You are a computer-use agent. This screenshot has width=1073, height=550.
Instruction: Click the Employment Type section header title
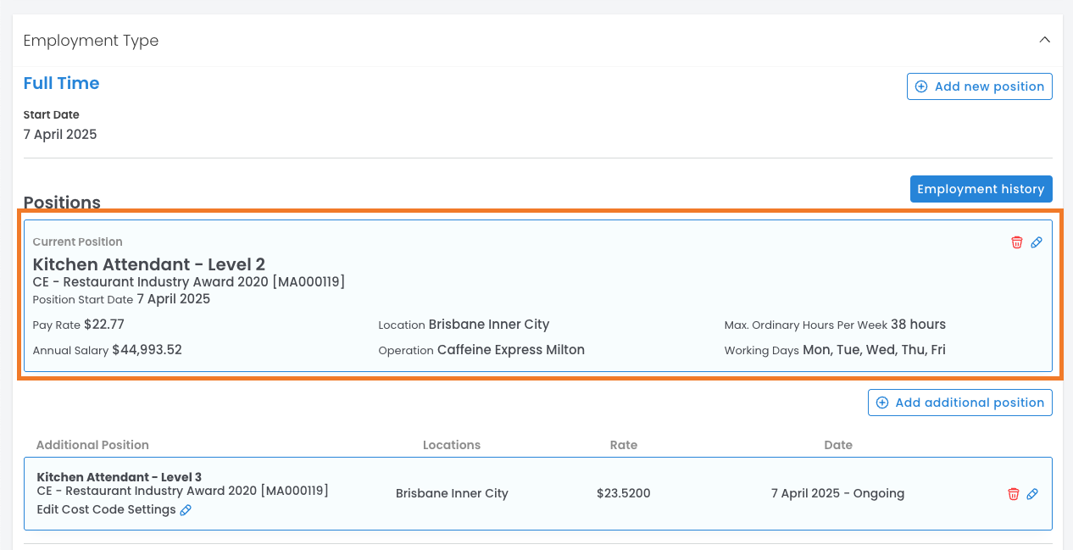pyautogui.click(x=91, y=41)
